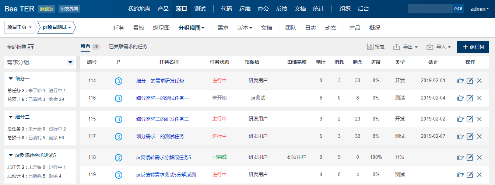The image size is (495, 185).
Task: Open 导出 export dropdown
Action: [405, 47]
